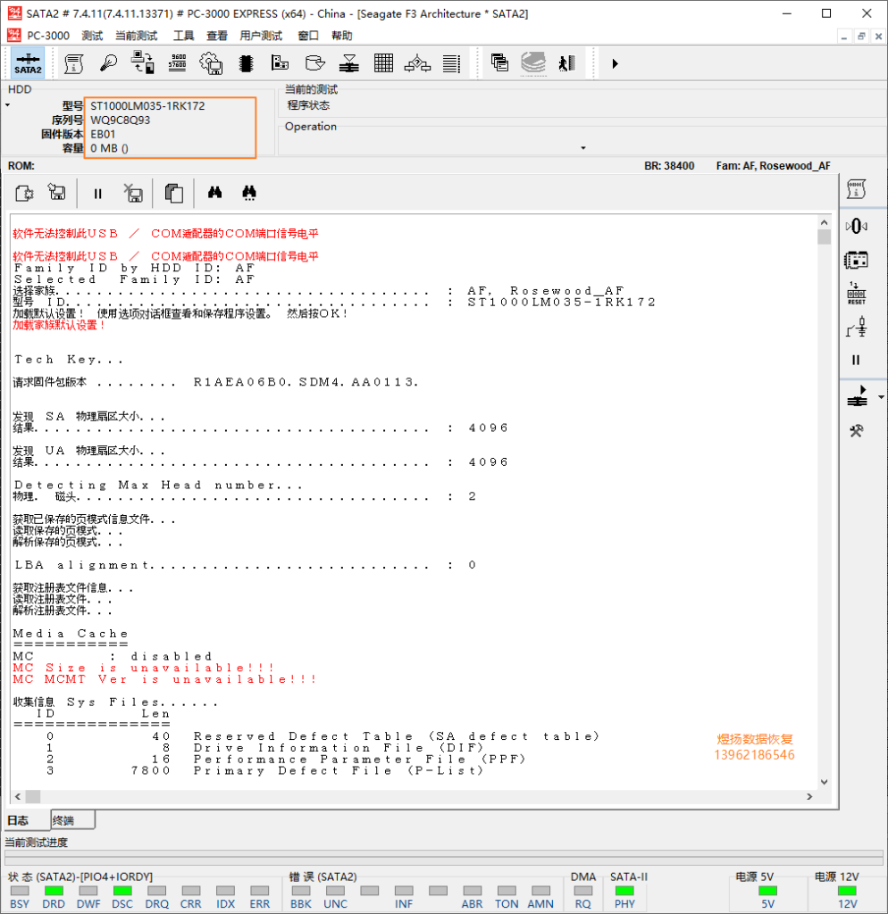Open the 帮助 menu
This screenshot has height=914, width=888.
[342, 36]
